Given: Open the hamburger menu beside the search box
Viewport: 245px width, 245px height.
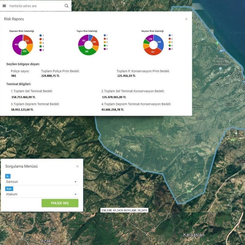Looking at the screenshot, I should (4, 6).
